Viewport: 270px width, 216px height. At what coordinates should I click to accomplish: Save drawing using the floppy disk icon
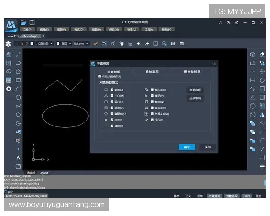click(x=32, y=22)
